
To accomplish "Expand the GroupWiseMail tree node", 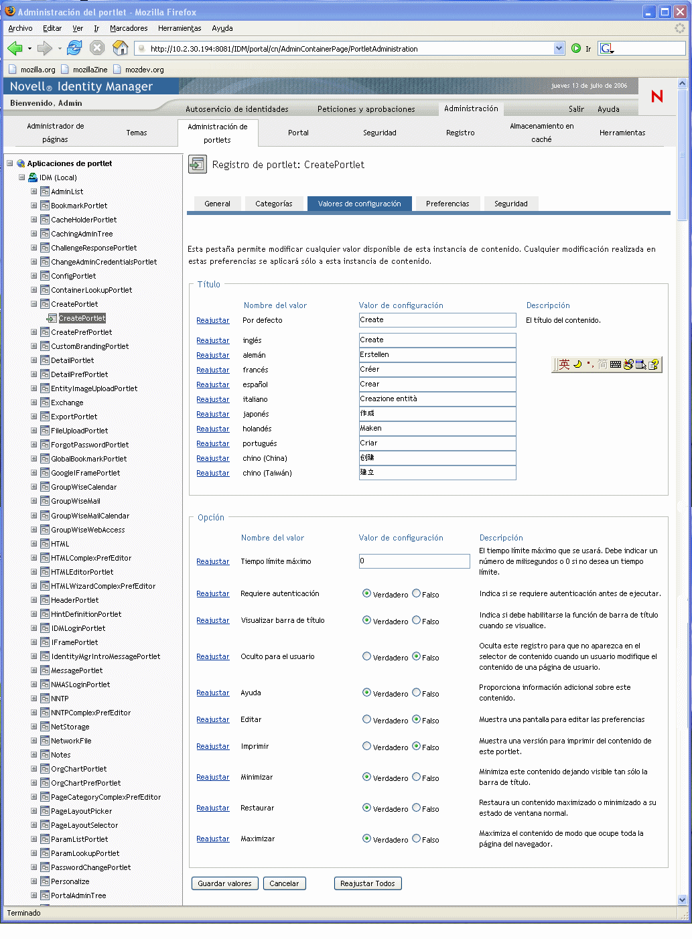I will click(34, 501).
